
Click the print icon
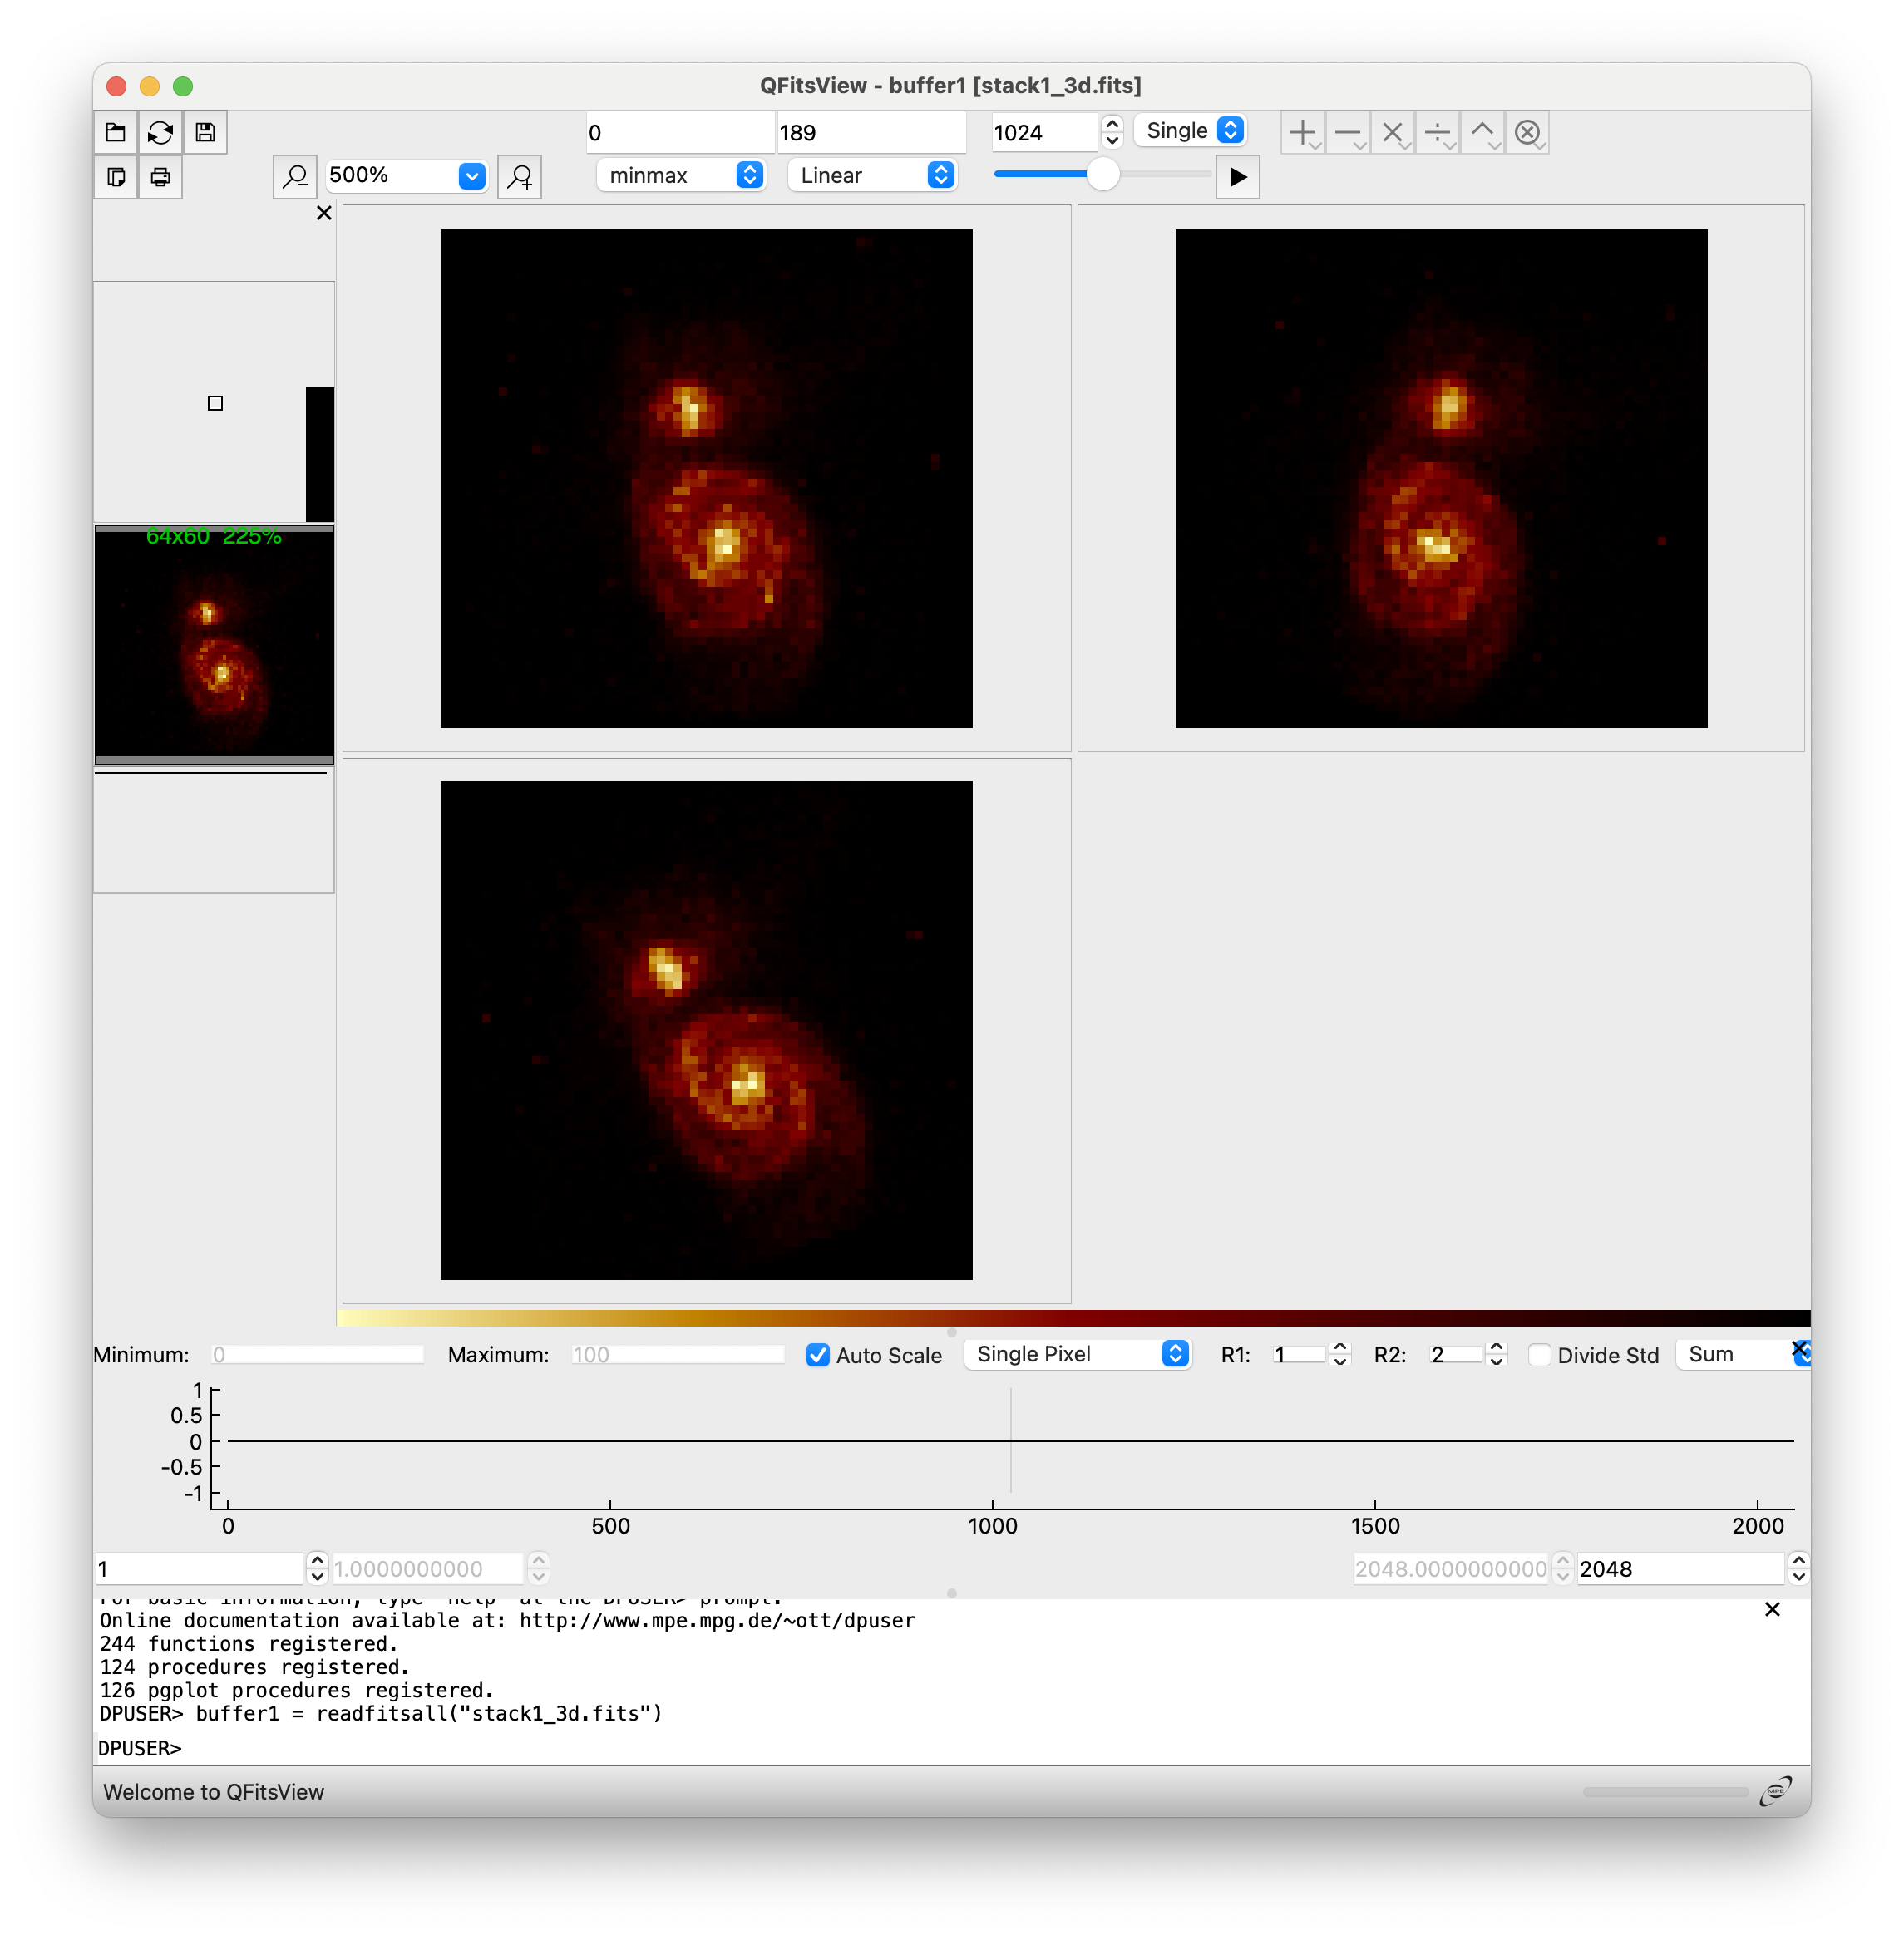pyautogui.click(x=160, y=177)
